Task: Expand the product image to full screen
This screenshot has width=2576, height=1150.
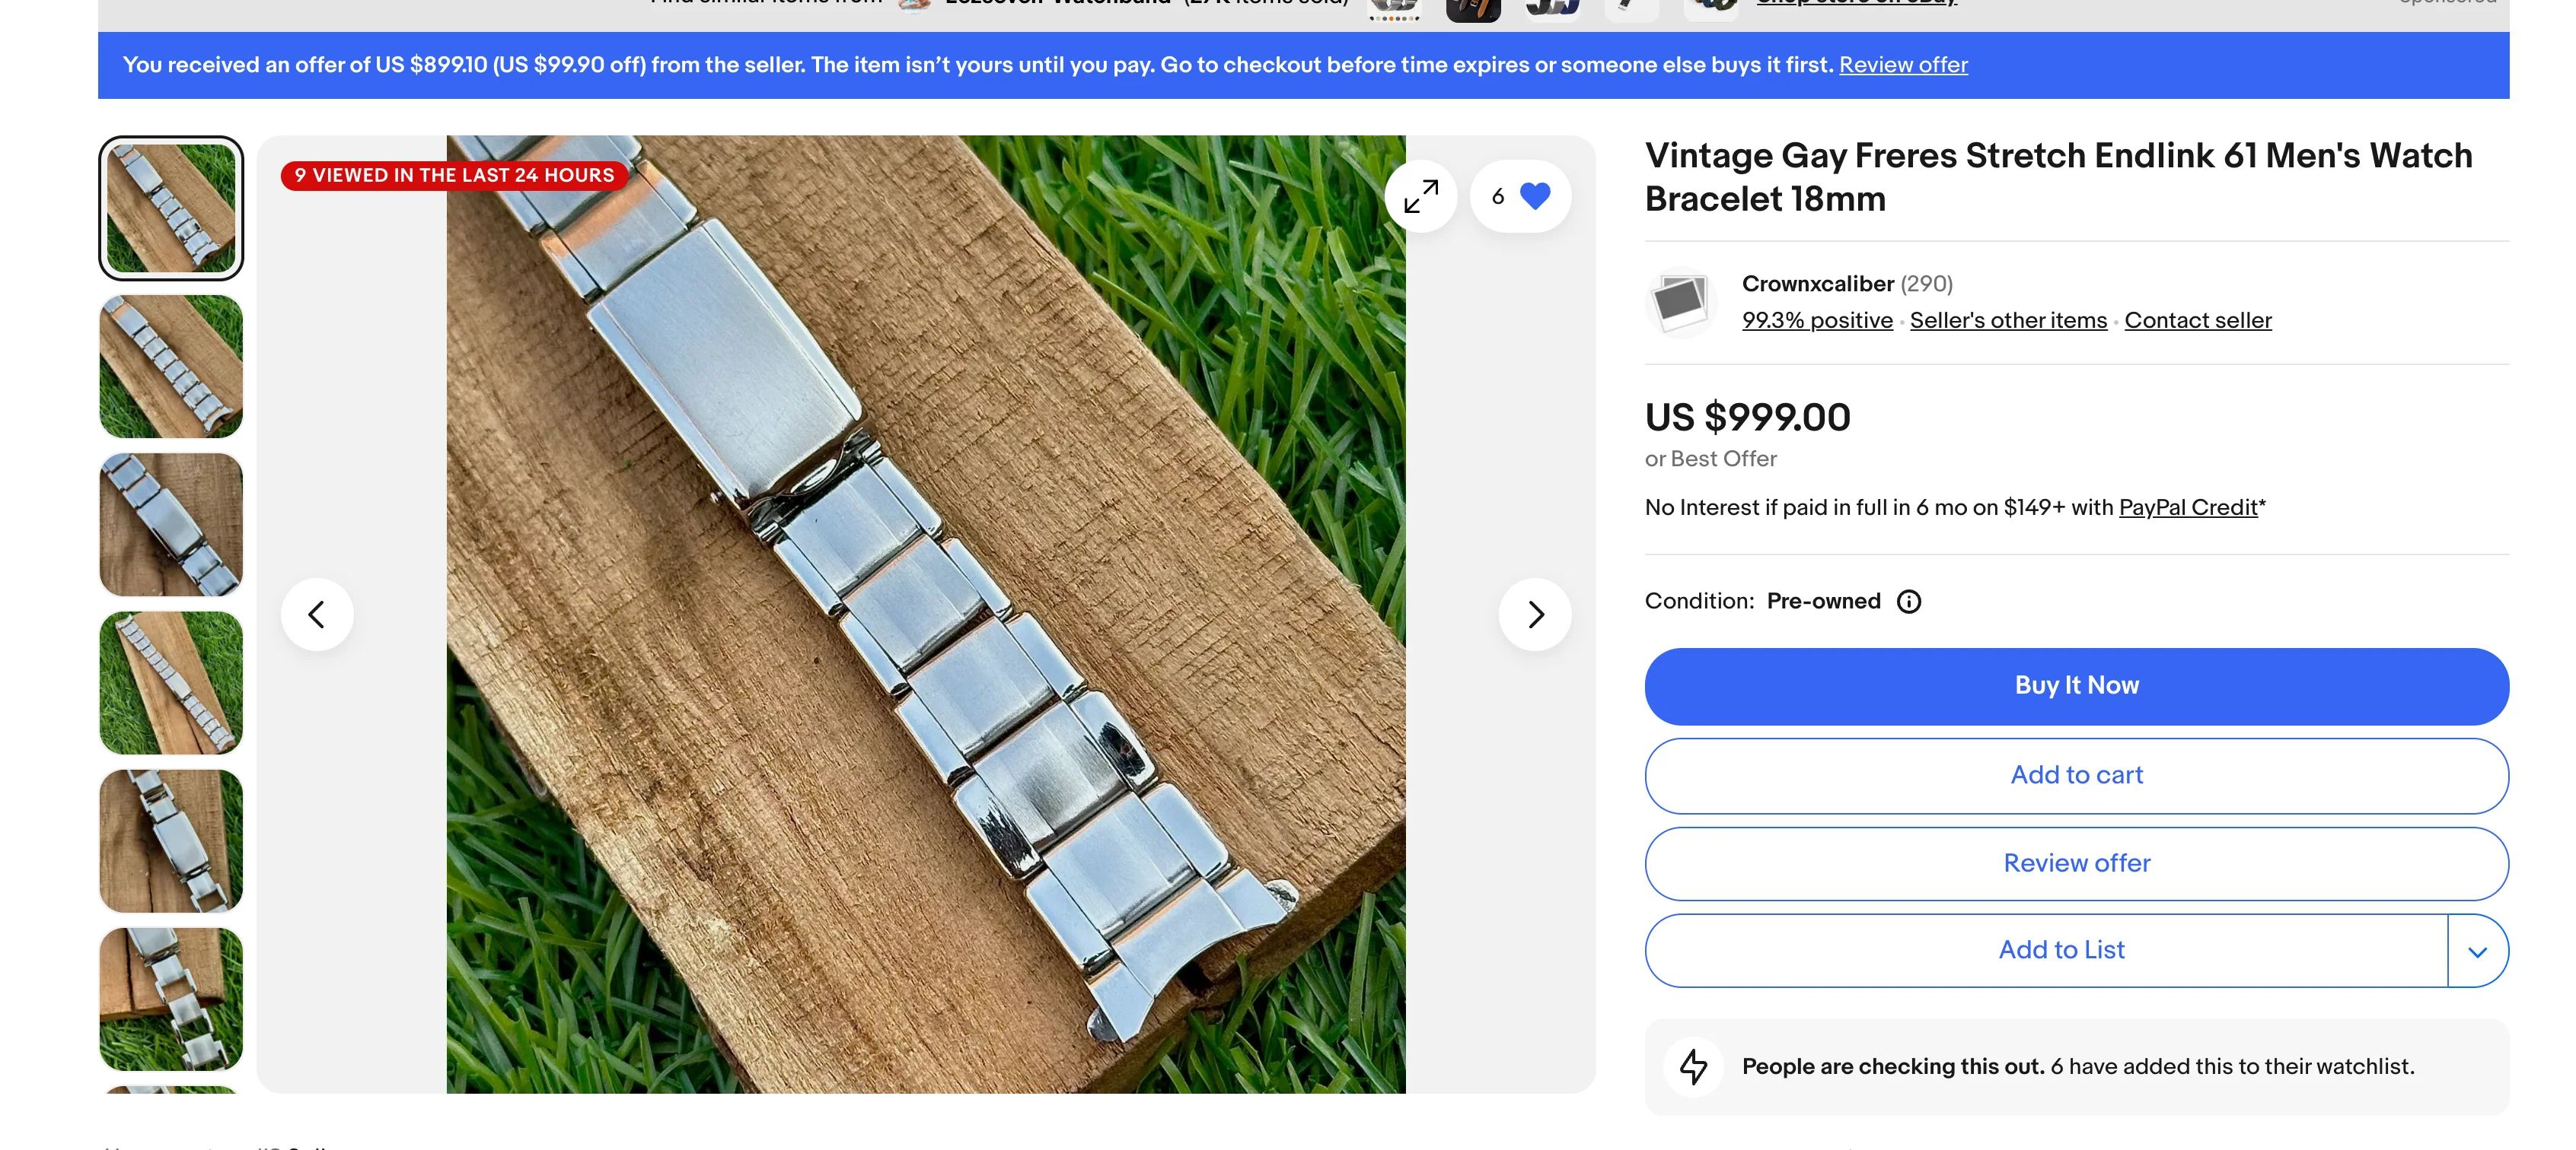Action: pos(1420,195)
